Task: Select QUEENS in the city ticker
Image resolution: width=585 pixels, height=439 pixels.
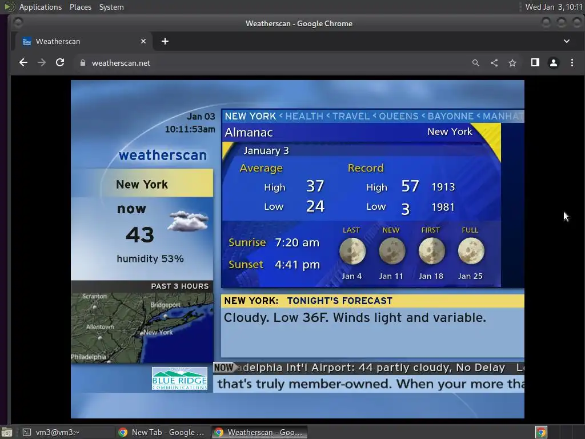Action: [398, 116]
